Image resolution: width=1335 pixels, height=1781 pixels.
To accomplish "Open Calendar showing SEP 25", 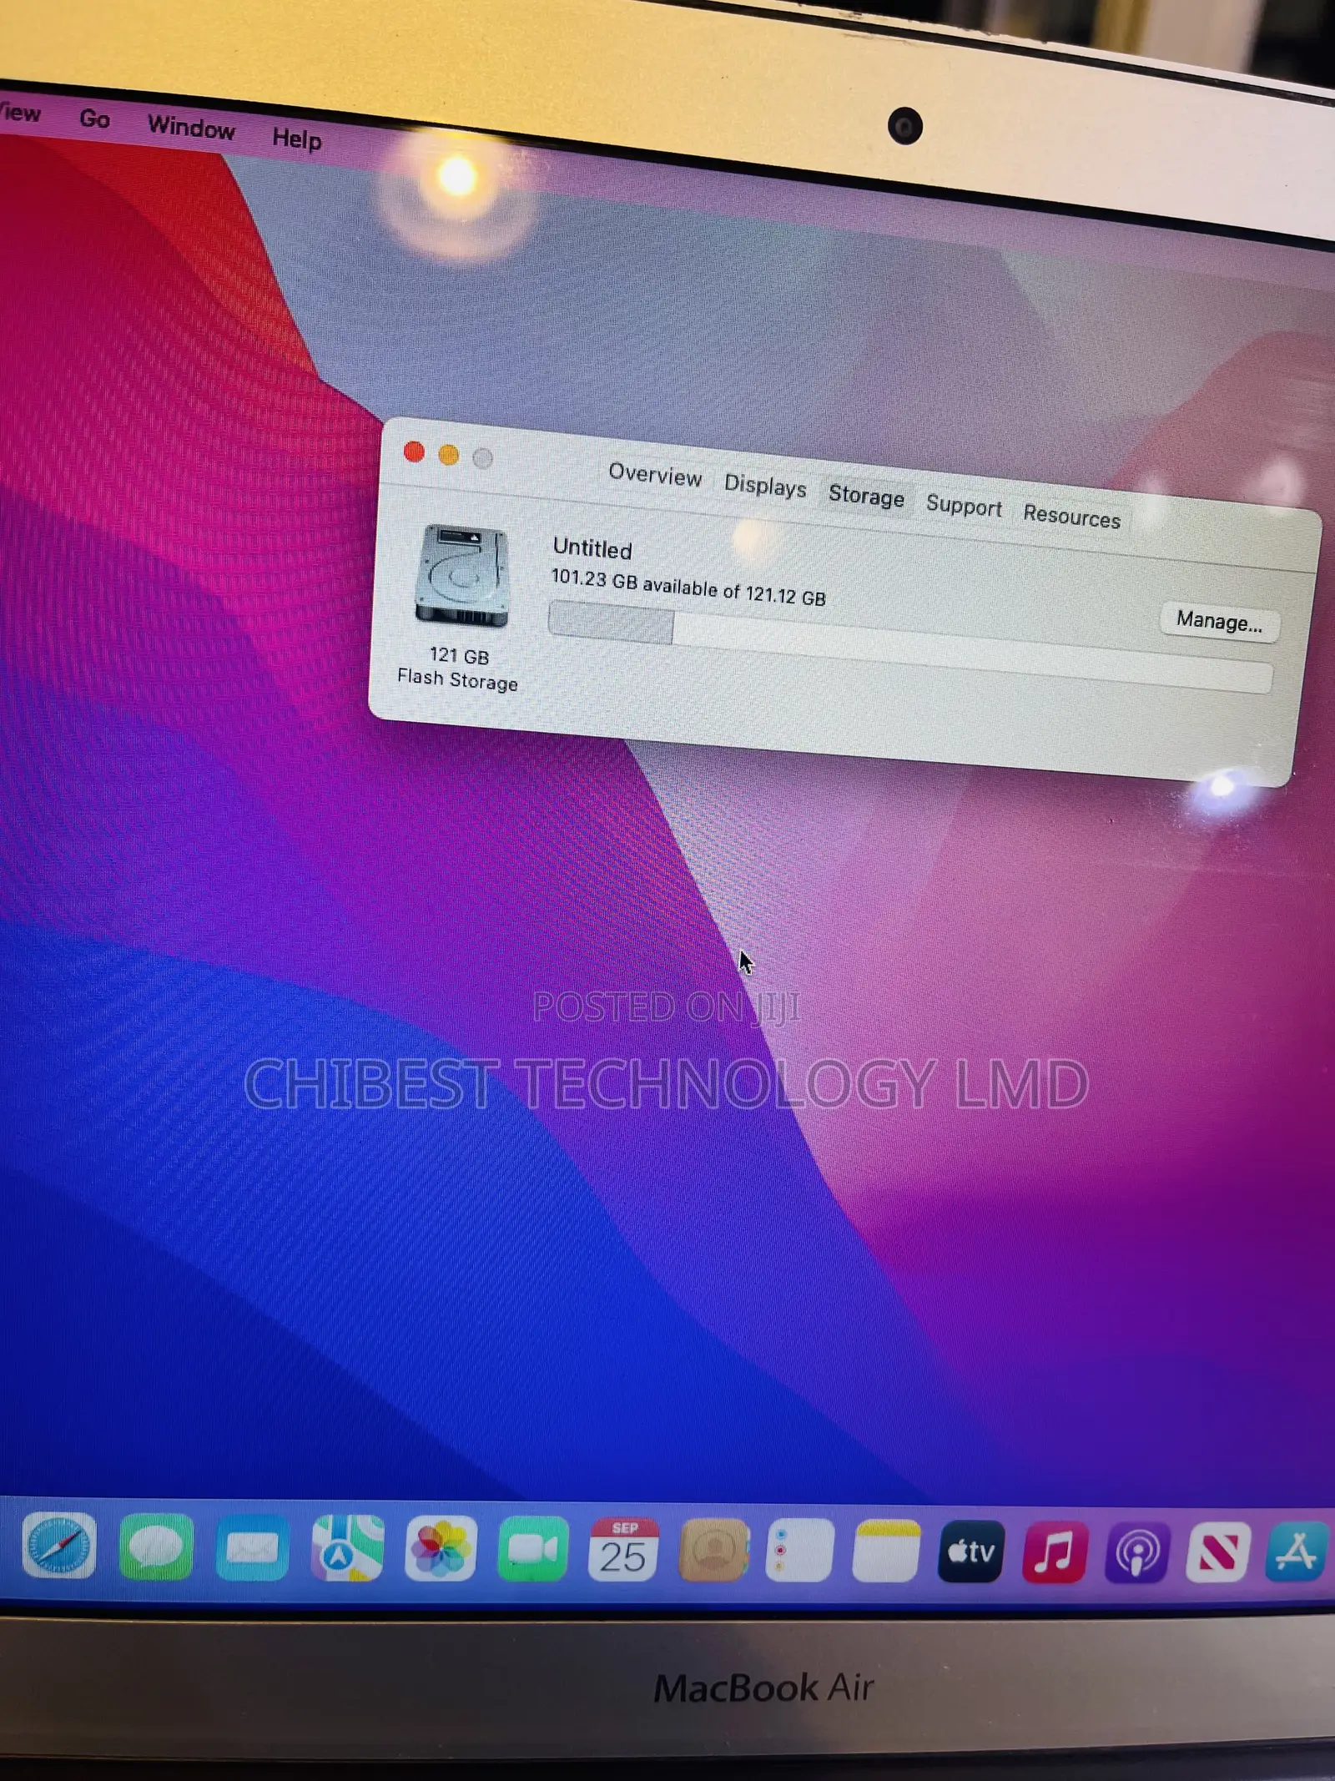I will click(x=623, y=1550).
